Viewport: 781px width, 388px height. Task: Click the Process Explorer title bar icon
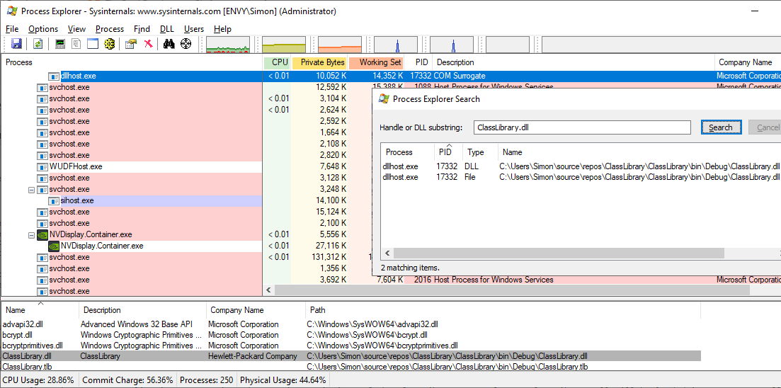11,11
